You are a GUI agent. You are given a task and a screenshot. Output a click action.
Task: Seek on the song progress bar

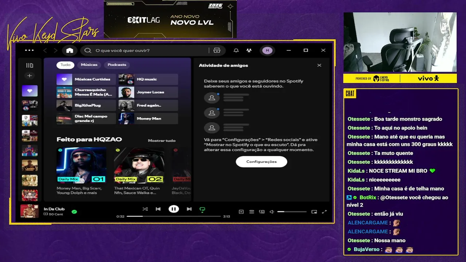click(x=174, y=216)
